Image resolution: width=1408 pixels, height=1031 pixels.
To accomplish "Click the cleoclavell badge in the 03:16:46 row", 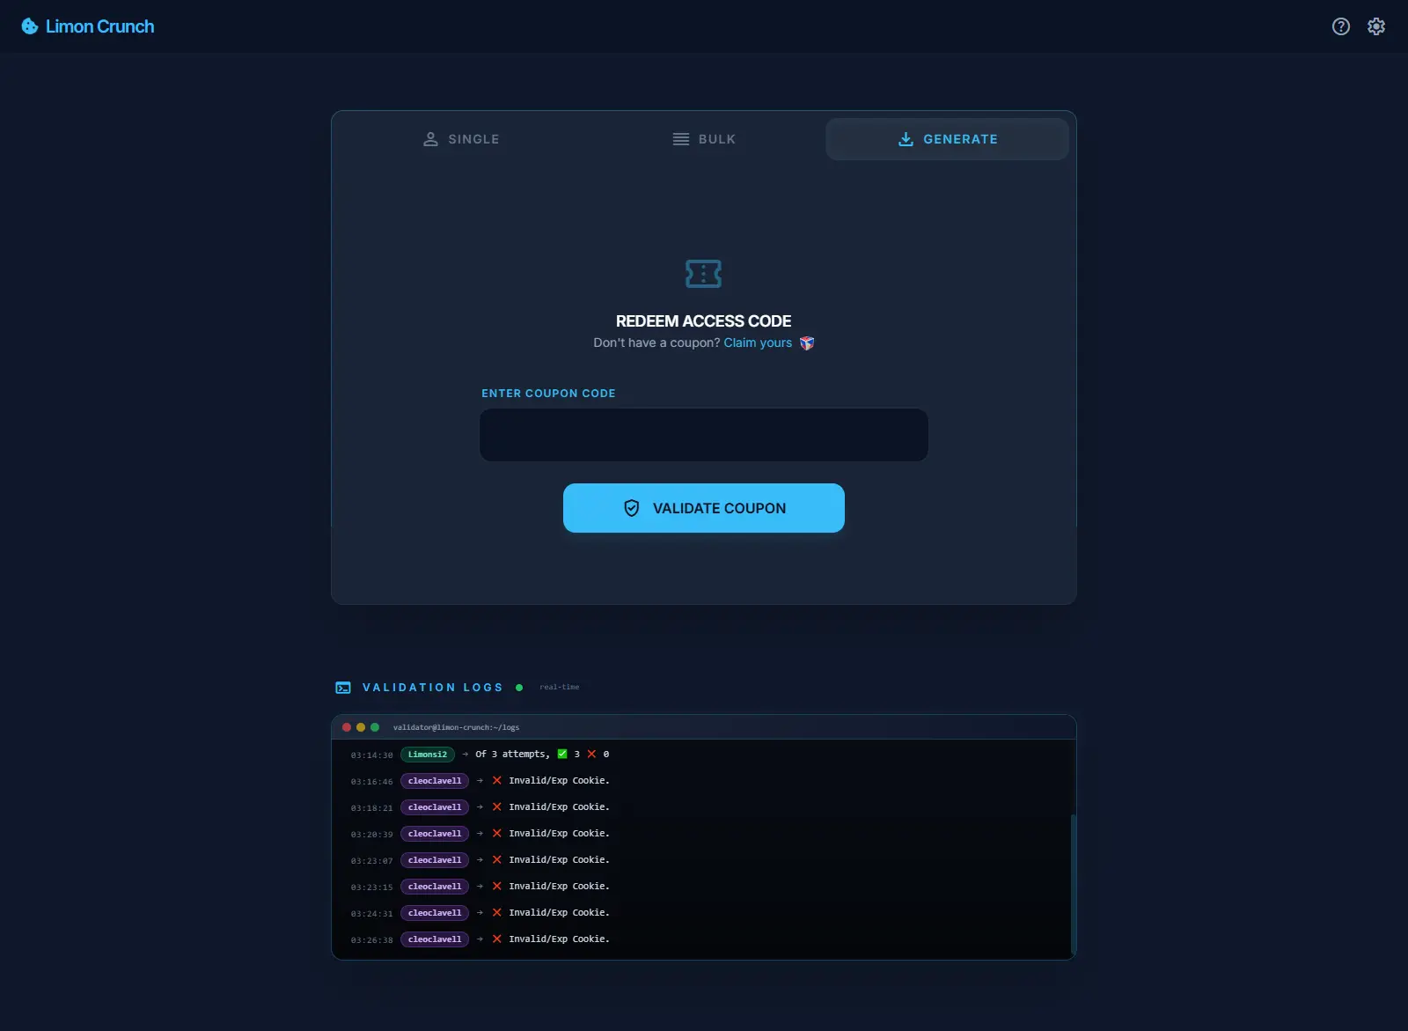I will [435, 781].
